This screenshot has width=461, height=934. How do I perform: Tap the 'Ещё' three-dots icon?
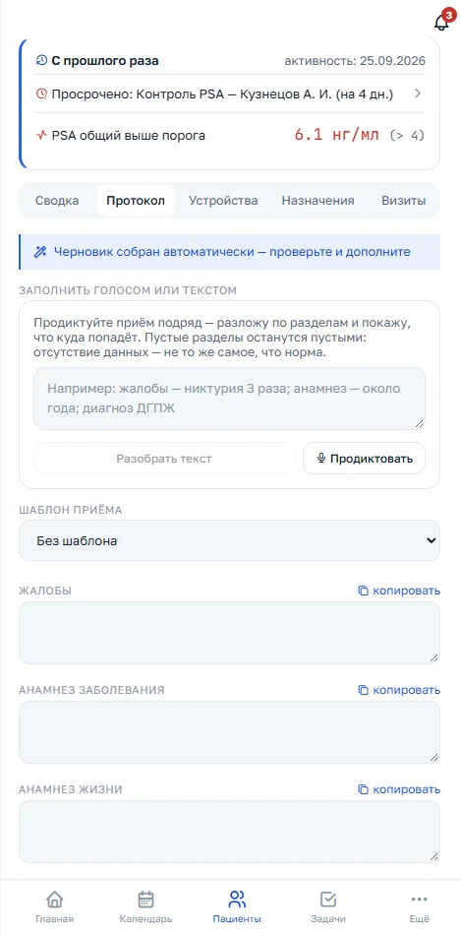420,899
